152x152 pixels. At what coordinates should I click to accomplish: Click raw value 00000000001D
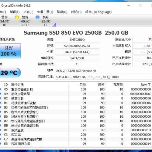(141, 130)
